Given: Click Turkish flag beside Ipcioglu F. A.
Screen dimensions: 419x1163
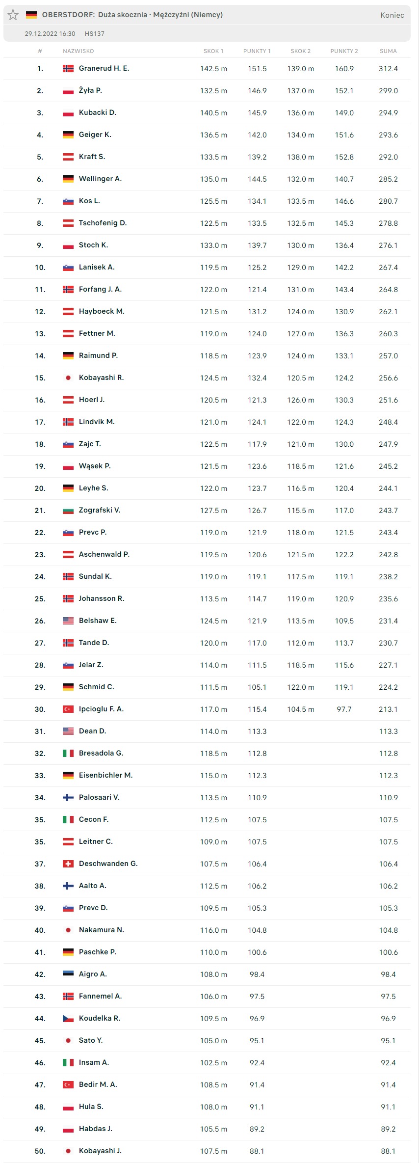Looking at the screenshot, I should click(x=68, y=709).
